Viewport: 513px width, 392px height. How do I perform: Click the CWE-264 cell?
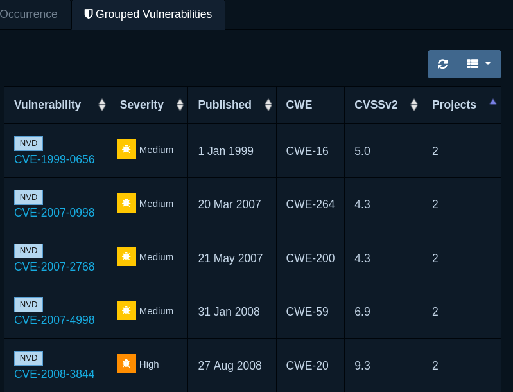310,204
